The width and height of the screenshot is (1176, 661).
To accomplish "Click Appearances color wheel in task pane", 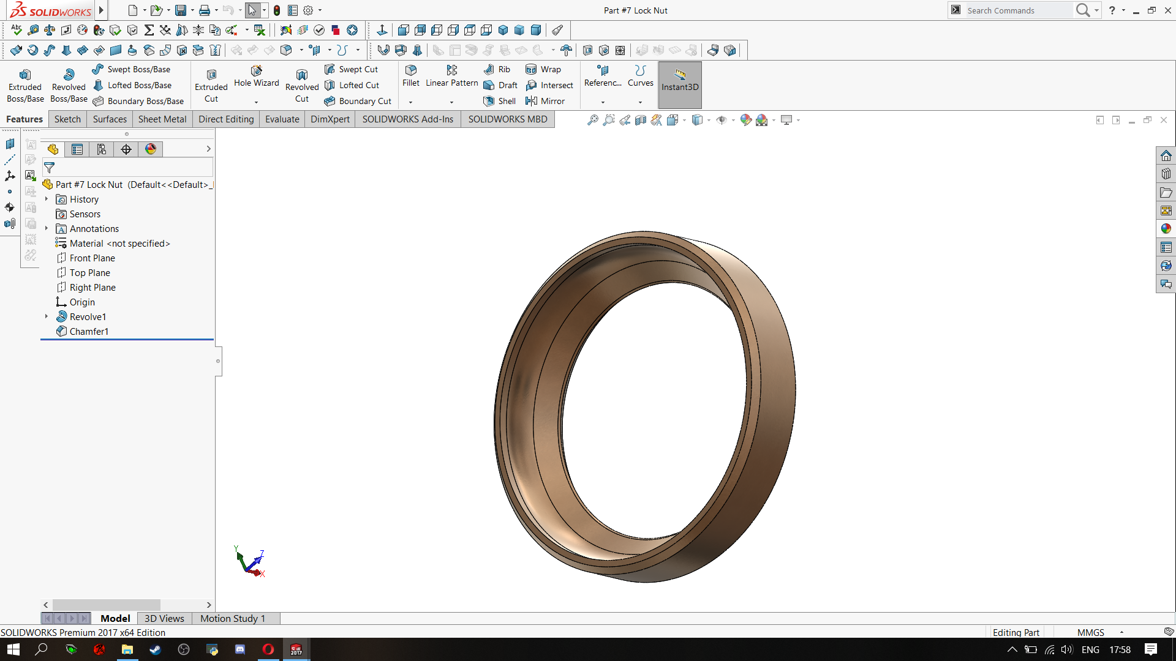I will tap(1166, 229).
